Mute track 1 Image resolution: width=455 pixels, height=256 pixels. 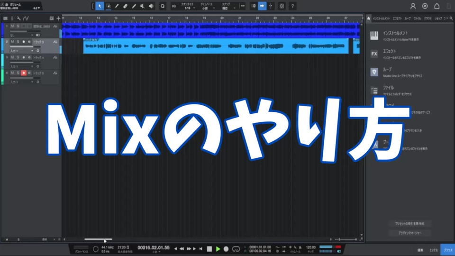12,26
